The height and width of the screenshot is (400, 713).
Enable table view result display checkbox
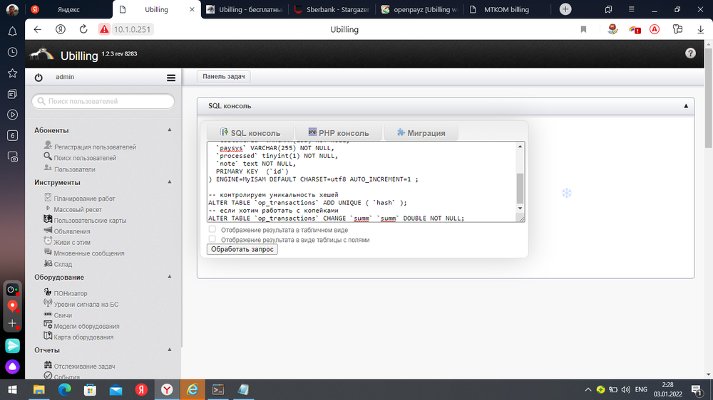coord(212,230)
